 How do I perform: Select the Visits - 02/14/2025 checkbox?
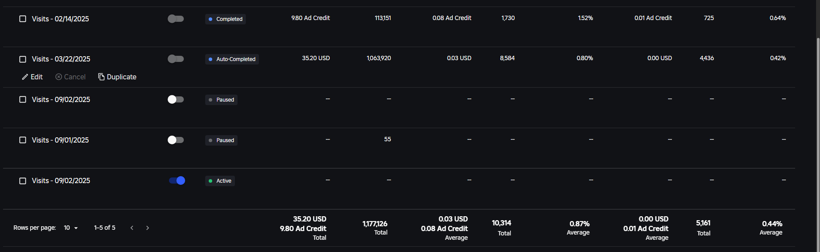23,19
